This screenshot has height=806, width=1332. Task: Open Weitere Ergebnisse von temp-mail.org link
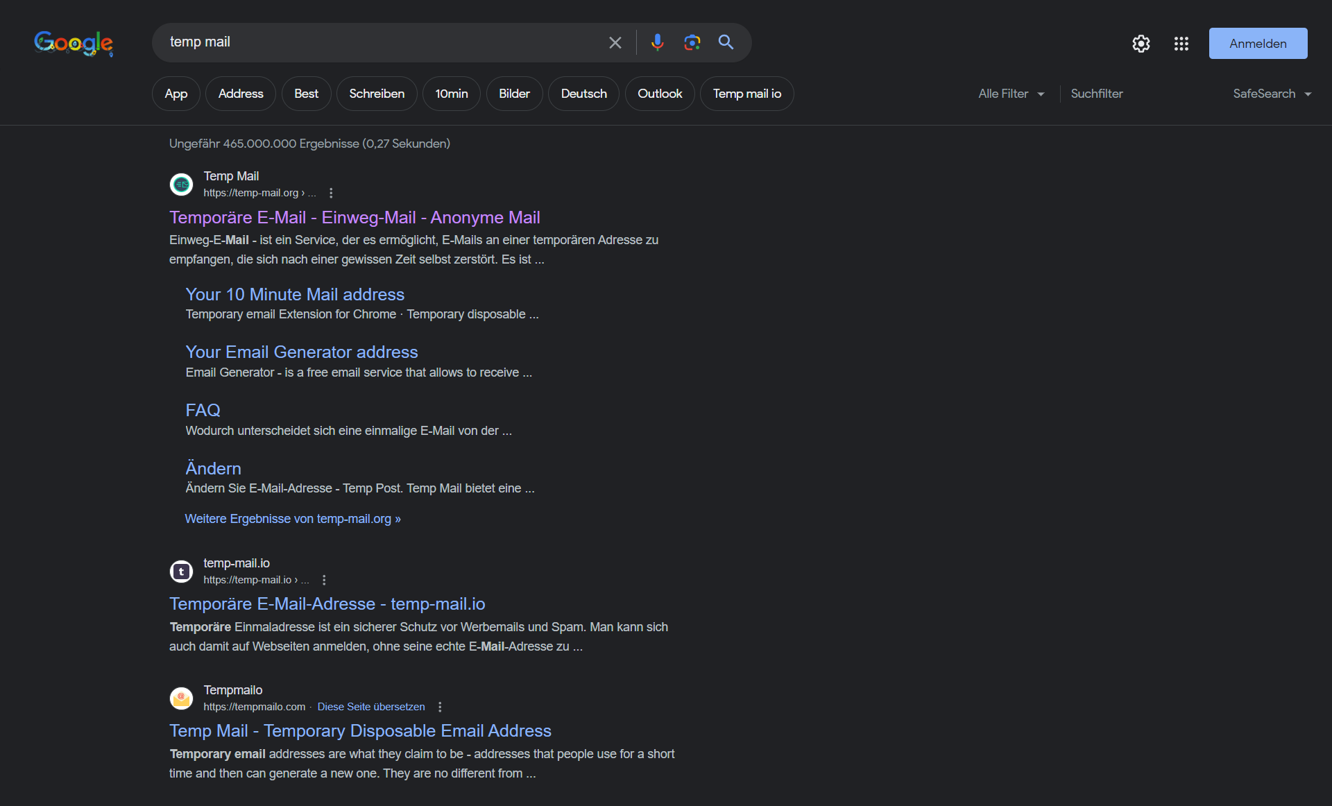coord(293,519)
